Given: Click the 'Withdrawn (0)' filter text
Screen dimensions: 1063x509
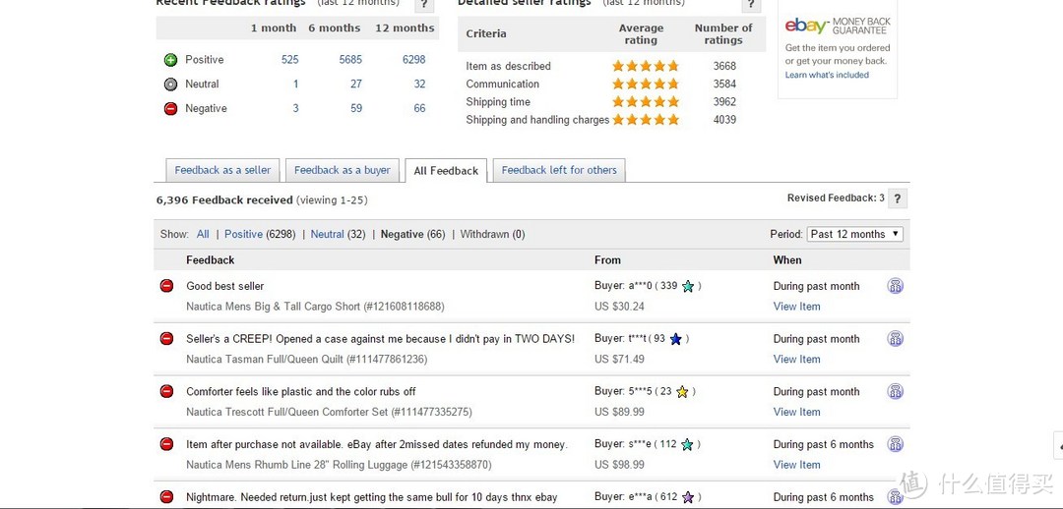Looking at the screenshot, I should (x=493, y=234).
